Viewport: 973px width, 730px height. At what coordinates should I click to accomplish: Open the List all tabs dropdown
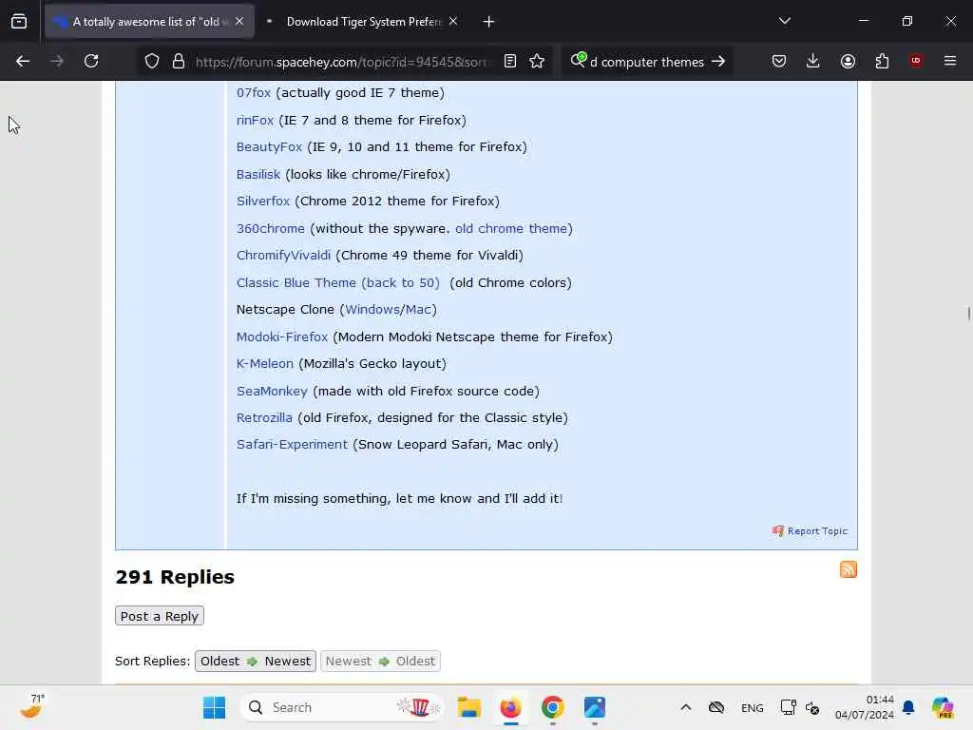[x=785, y=21]
